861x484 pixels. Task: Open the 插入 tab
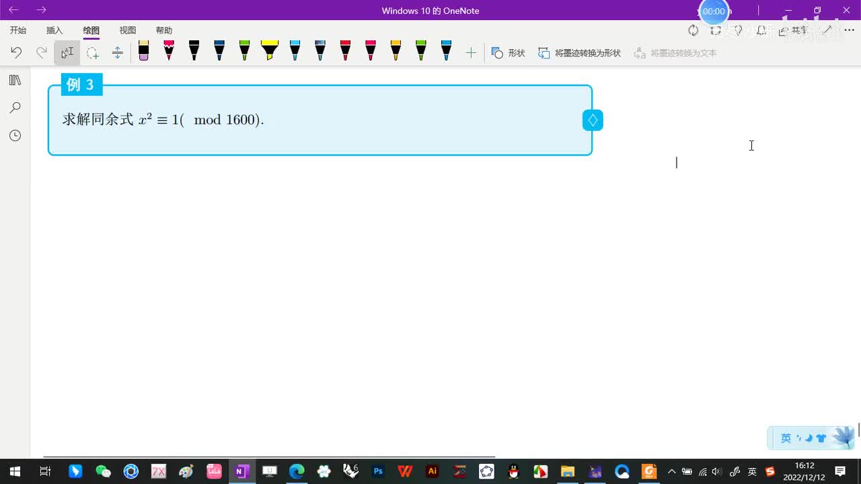(54, 30)
